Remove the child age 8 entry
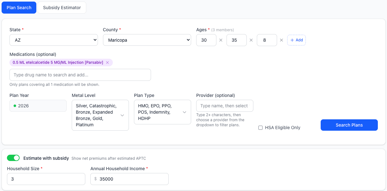The width and height of the screenshot is (387, 191). click(x=281, y=40)
